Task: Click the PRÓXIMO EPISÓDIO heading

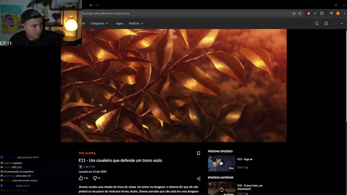Action: (x=220, y=151)
